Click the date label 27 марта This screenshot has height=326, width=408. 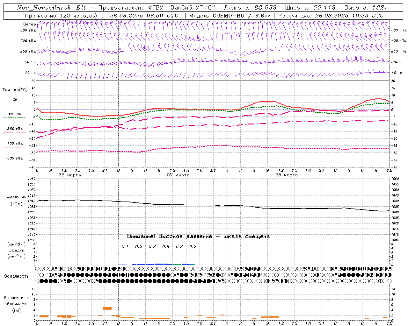(x=178, y=175)
